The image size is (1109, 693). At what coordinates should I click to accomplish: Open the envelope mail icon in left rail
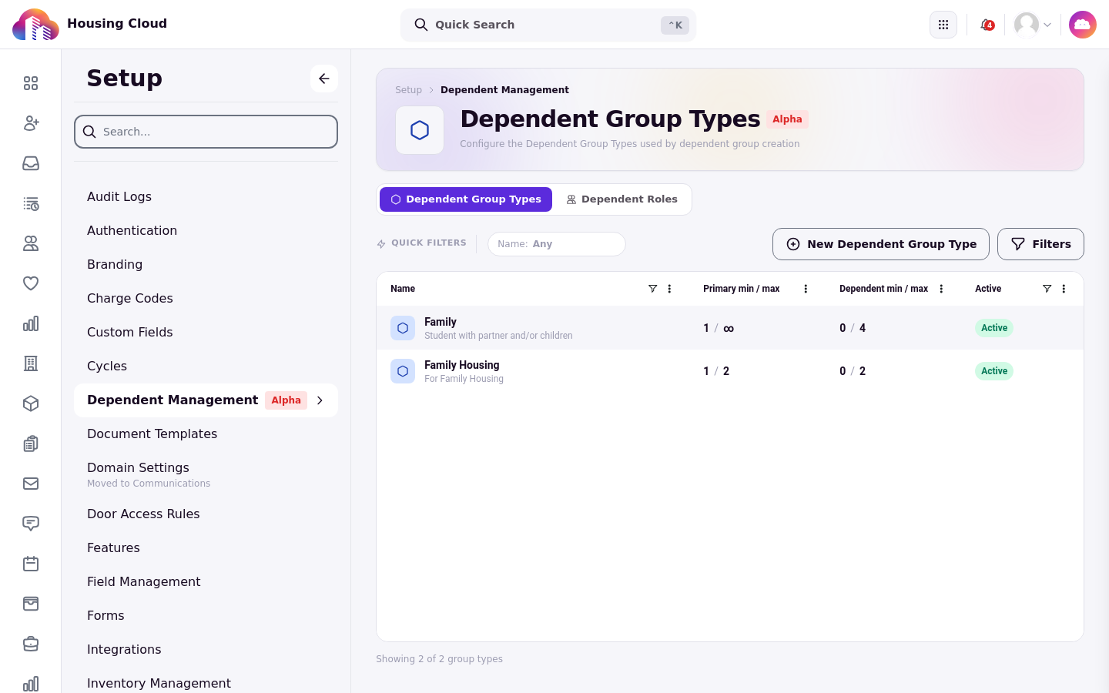31,484
